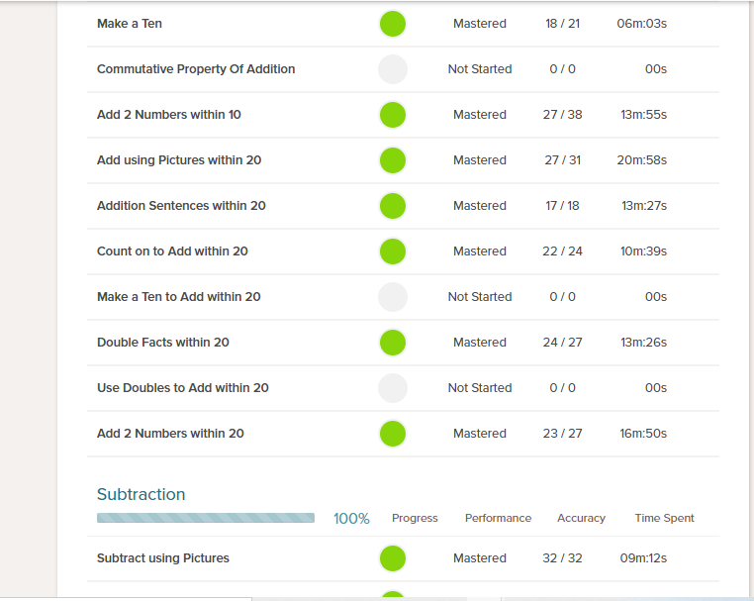Screen dimensions: 754x601
Task: Open Addition Sentences within 20 skill
Action: (x=181, y=206)
